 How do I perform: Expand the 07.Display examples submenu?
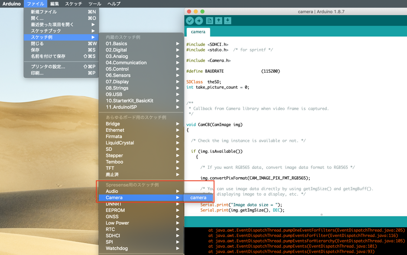pyautogui.click(x=141, y=82)
